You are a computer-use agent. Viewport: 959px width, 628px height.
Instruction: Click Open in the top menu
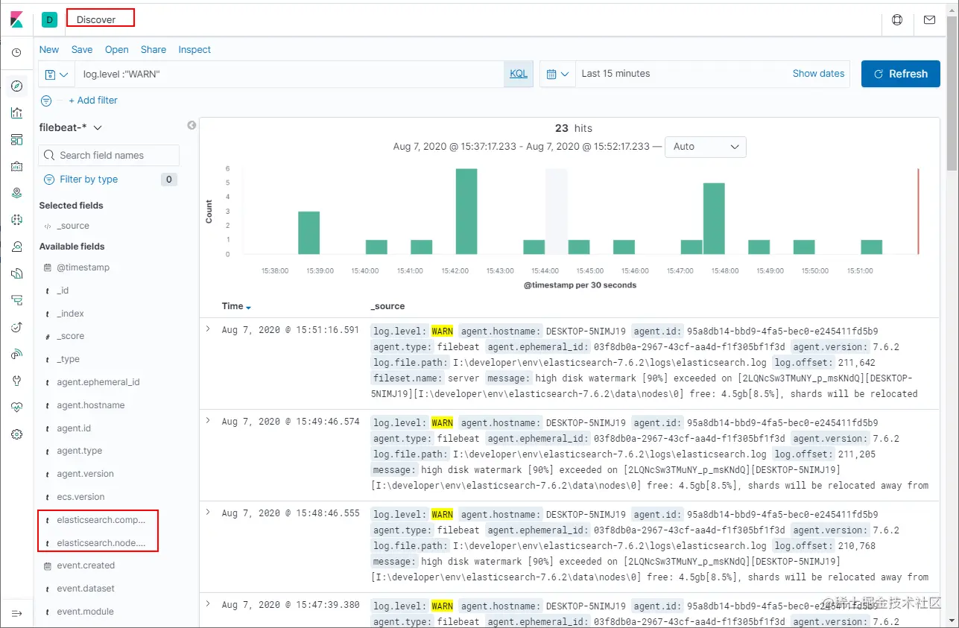click(117, 50)
